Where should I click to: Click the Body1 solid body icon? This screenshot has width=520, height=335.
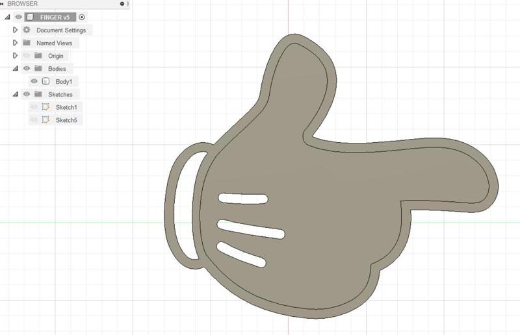coord(45,81)
